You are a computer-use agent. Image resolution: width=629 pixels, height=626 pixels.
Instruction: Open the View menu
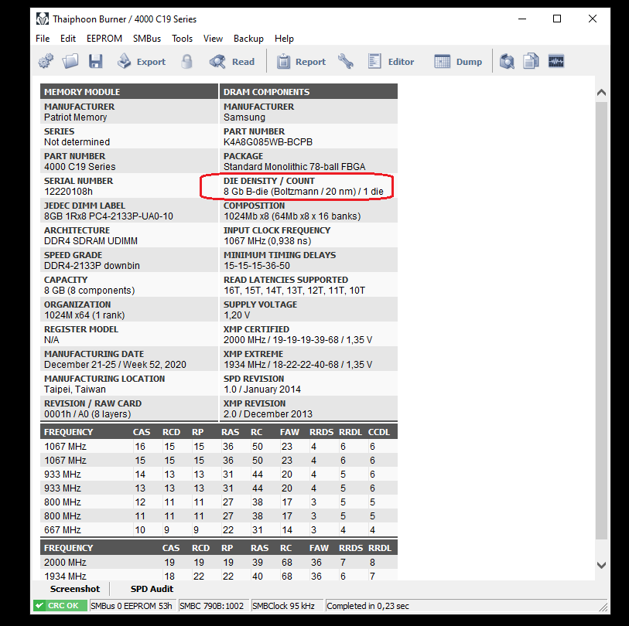(x=213, y=39)
